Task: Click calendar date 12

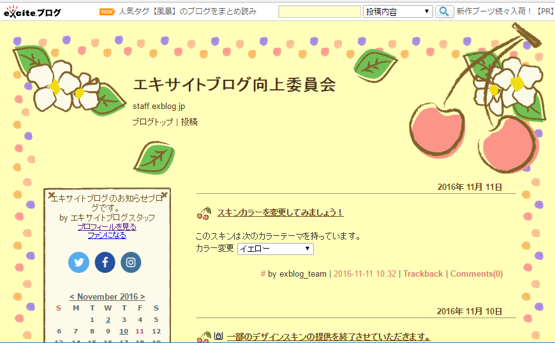Action: (156, 332)
